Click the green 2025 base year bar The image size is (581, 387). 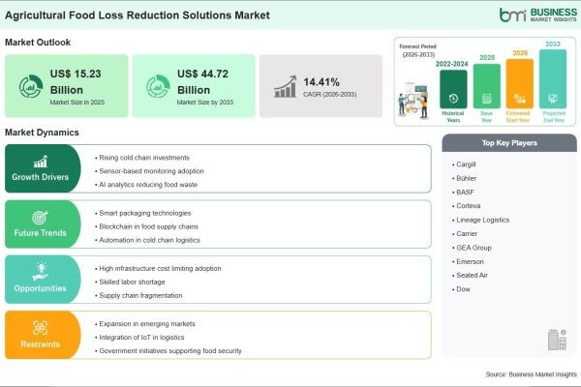click(486, 86)
